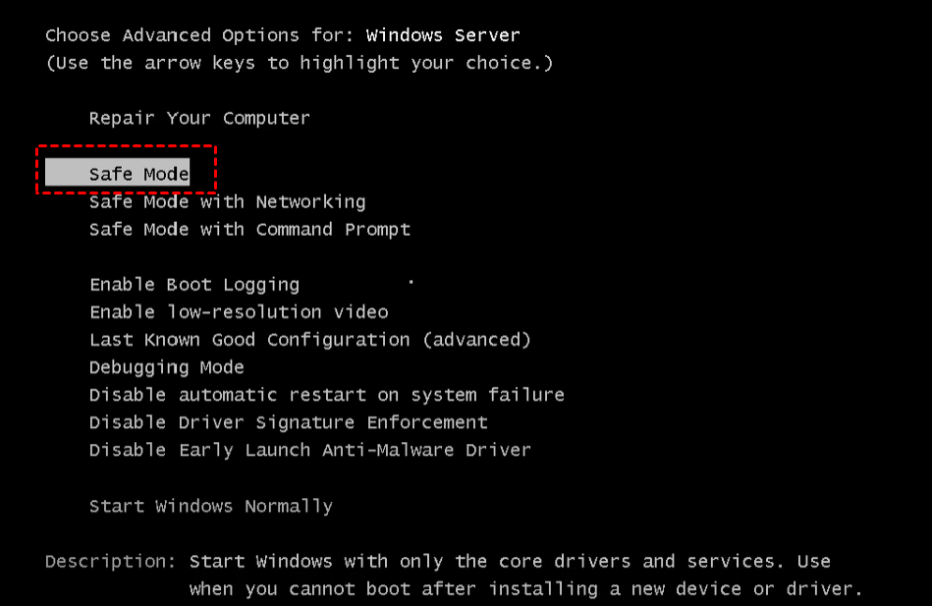932x606 pixels.
Task: Click the '(advanced)' suffix text
Action: click(476, 339)
